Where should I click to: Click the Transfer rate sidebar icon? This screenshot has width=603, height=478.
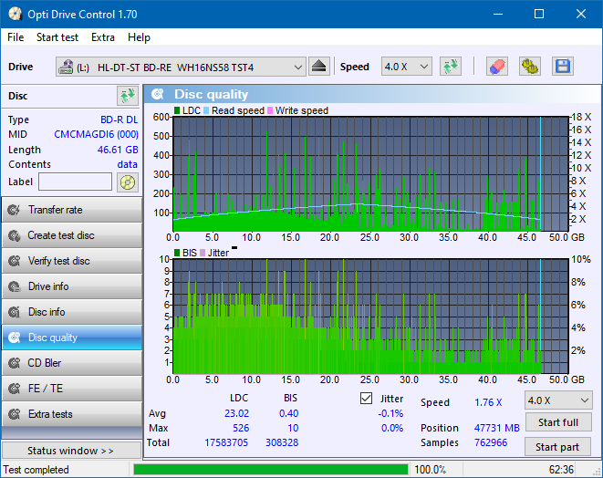click(15, 210)
